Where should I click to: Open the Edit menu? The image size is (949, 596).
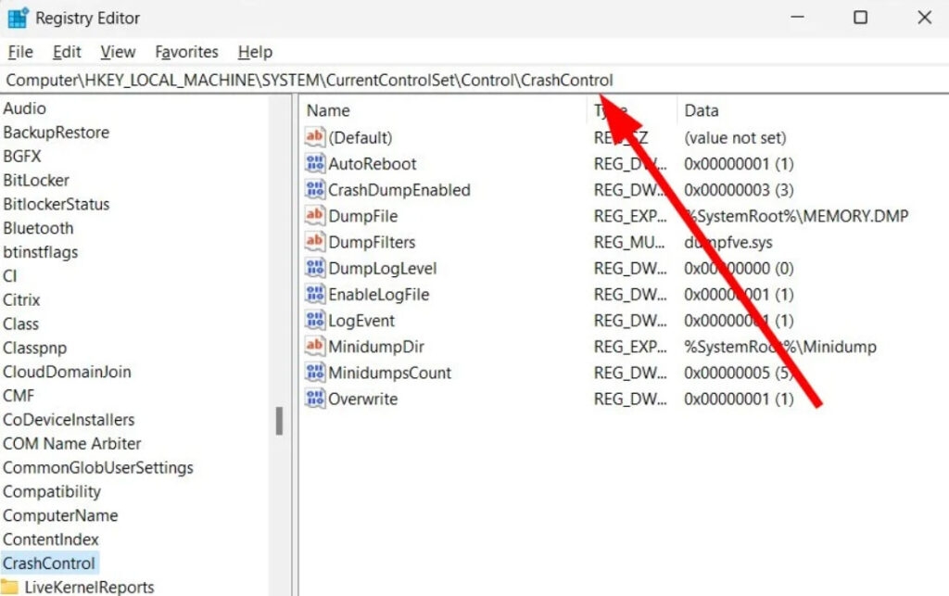tap(67, 52)
